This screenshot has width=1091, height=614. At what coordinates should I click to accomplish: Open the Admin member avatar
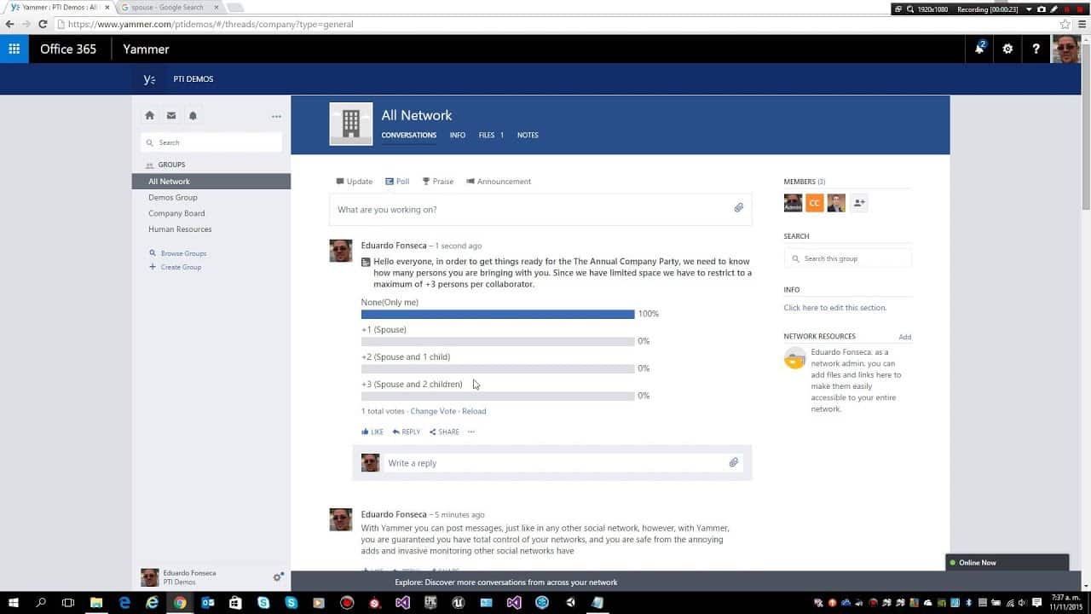[793, 203]
